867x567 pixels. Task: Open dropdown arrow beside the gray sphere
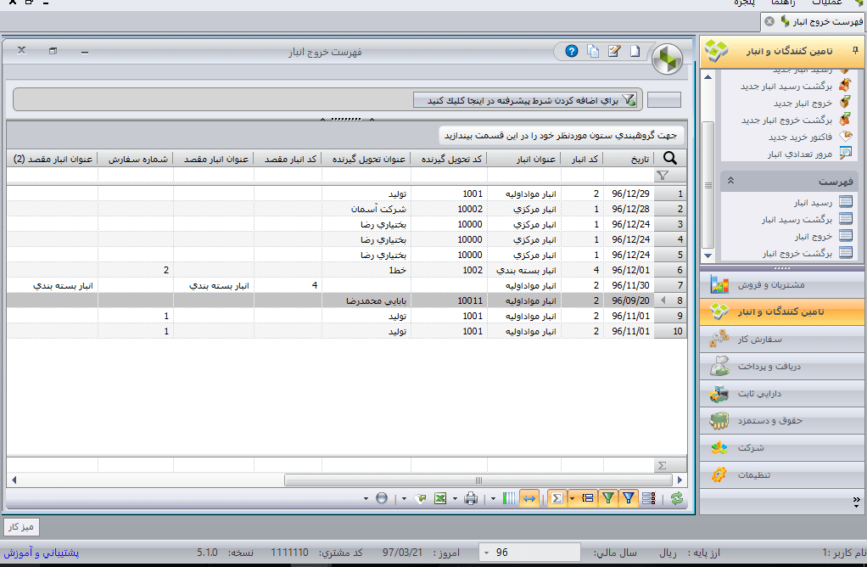tap(366, 498)
